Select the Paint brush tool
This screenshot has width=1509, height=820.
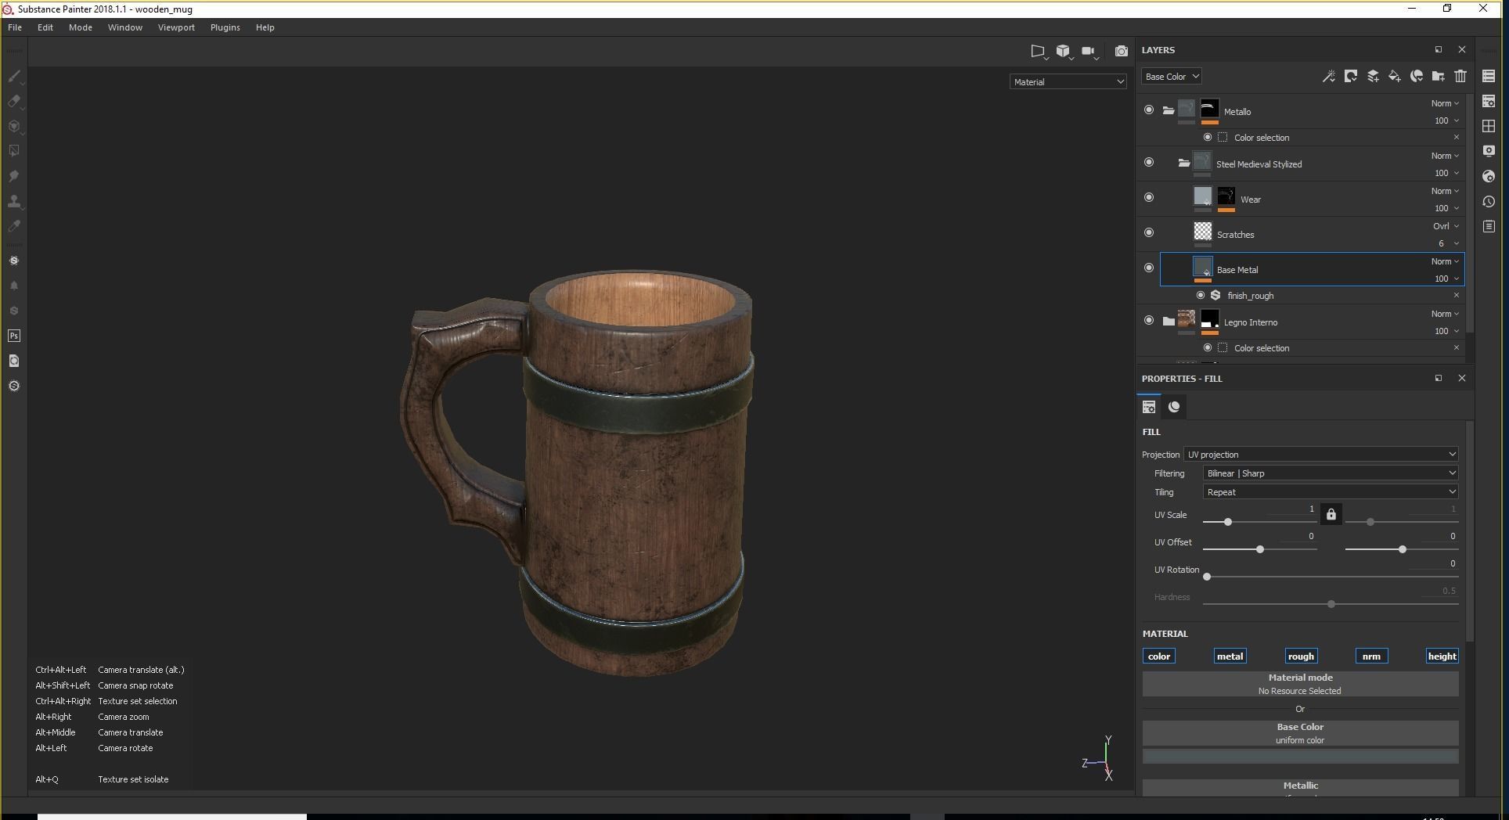point(14,77)
